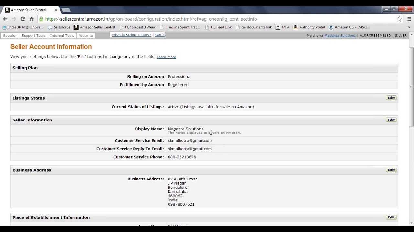Open Chrome menu hamburger icon
The height and width of the screenshot is (232, 414).
[409, 19]
